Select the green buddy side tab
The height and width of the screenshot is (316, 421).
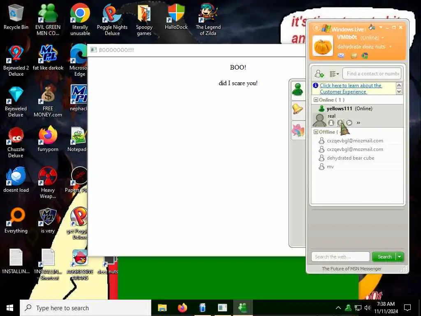tap(298, 90)
